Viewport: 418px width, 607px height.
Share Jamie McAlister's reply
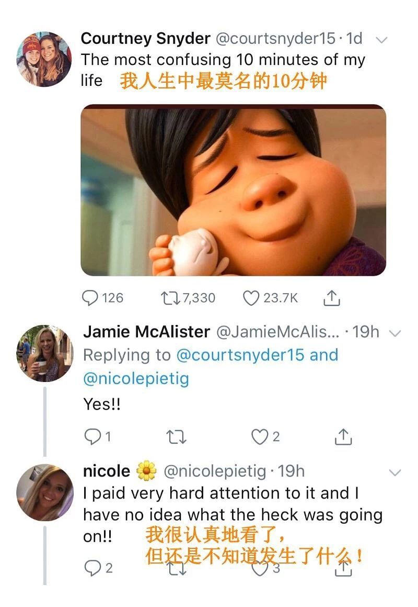343,436
